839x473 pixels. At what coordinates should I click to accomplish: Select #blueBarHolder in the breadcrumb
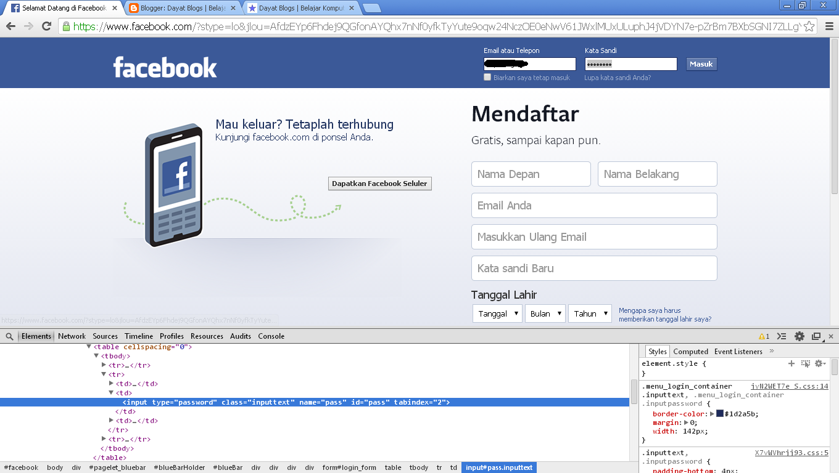pyautogui.click(x=180, y=467)
